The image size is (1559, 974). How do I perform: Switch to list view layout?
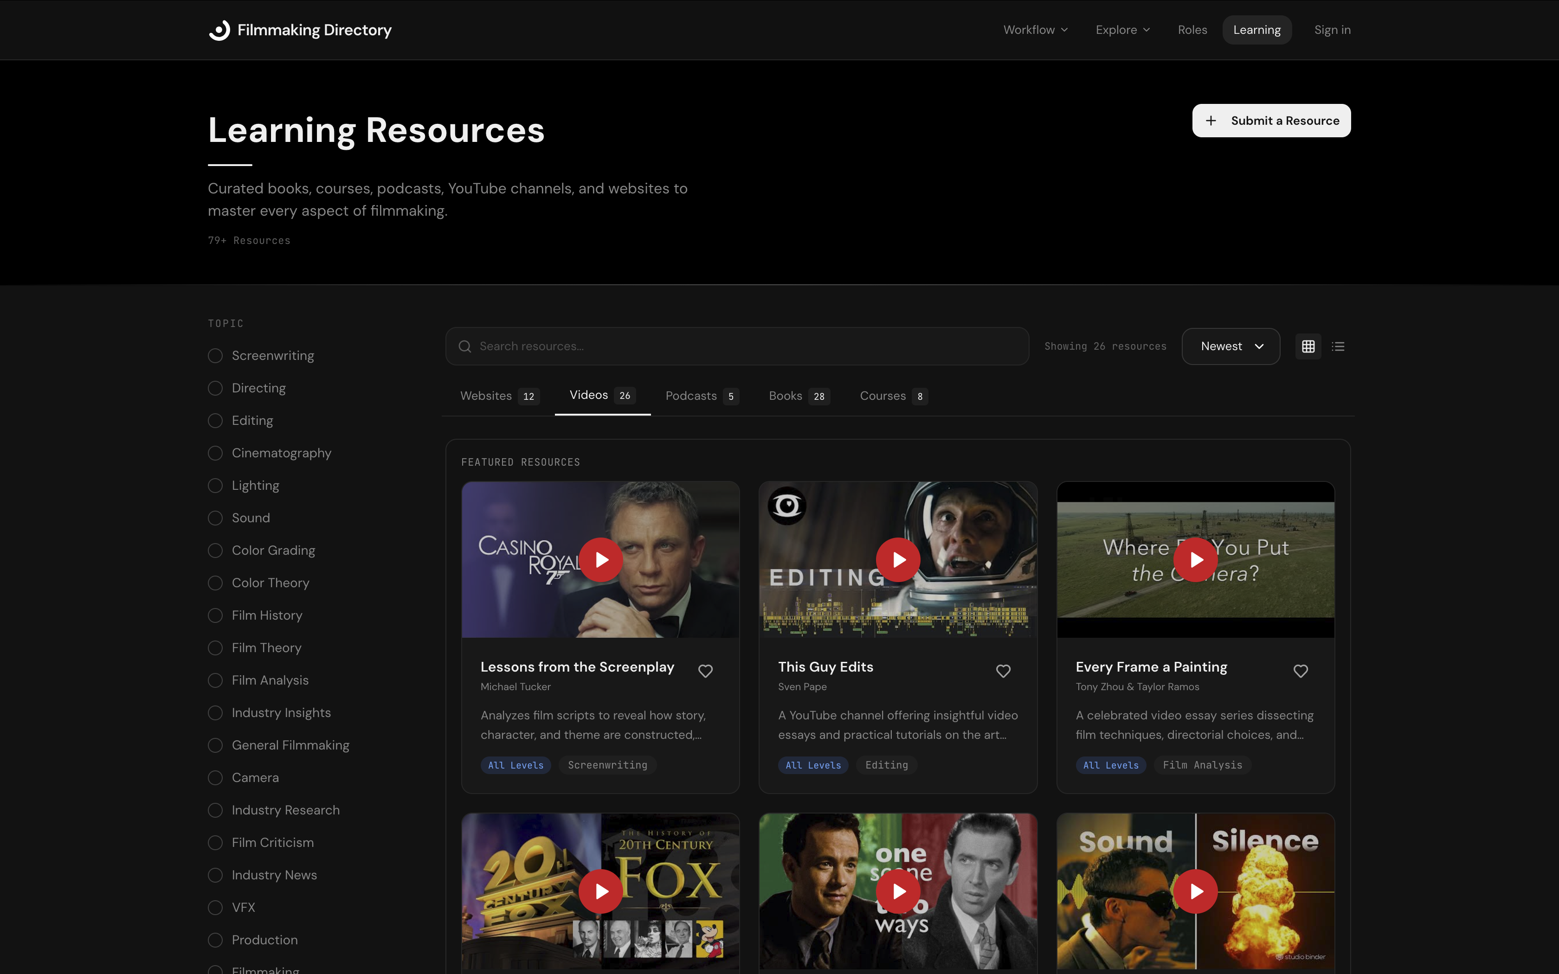click(x=1338, y=346)
